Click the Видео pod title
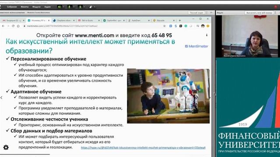280x157 pixels. tap(220, 13)
